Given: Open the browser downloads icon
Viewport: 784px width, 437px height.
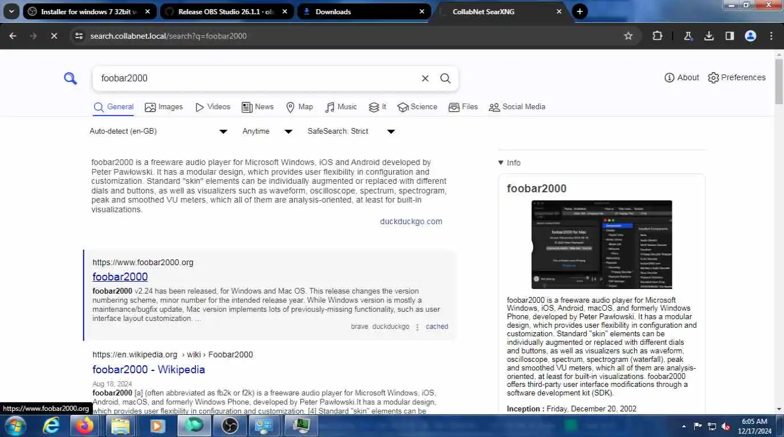Looking at the screenshot, I should coord(709,36).
